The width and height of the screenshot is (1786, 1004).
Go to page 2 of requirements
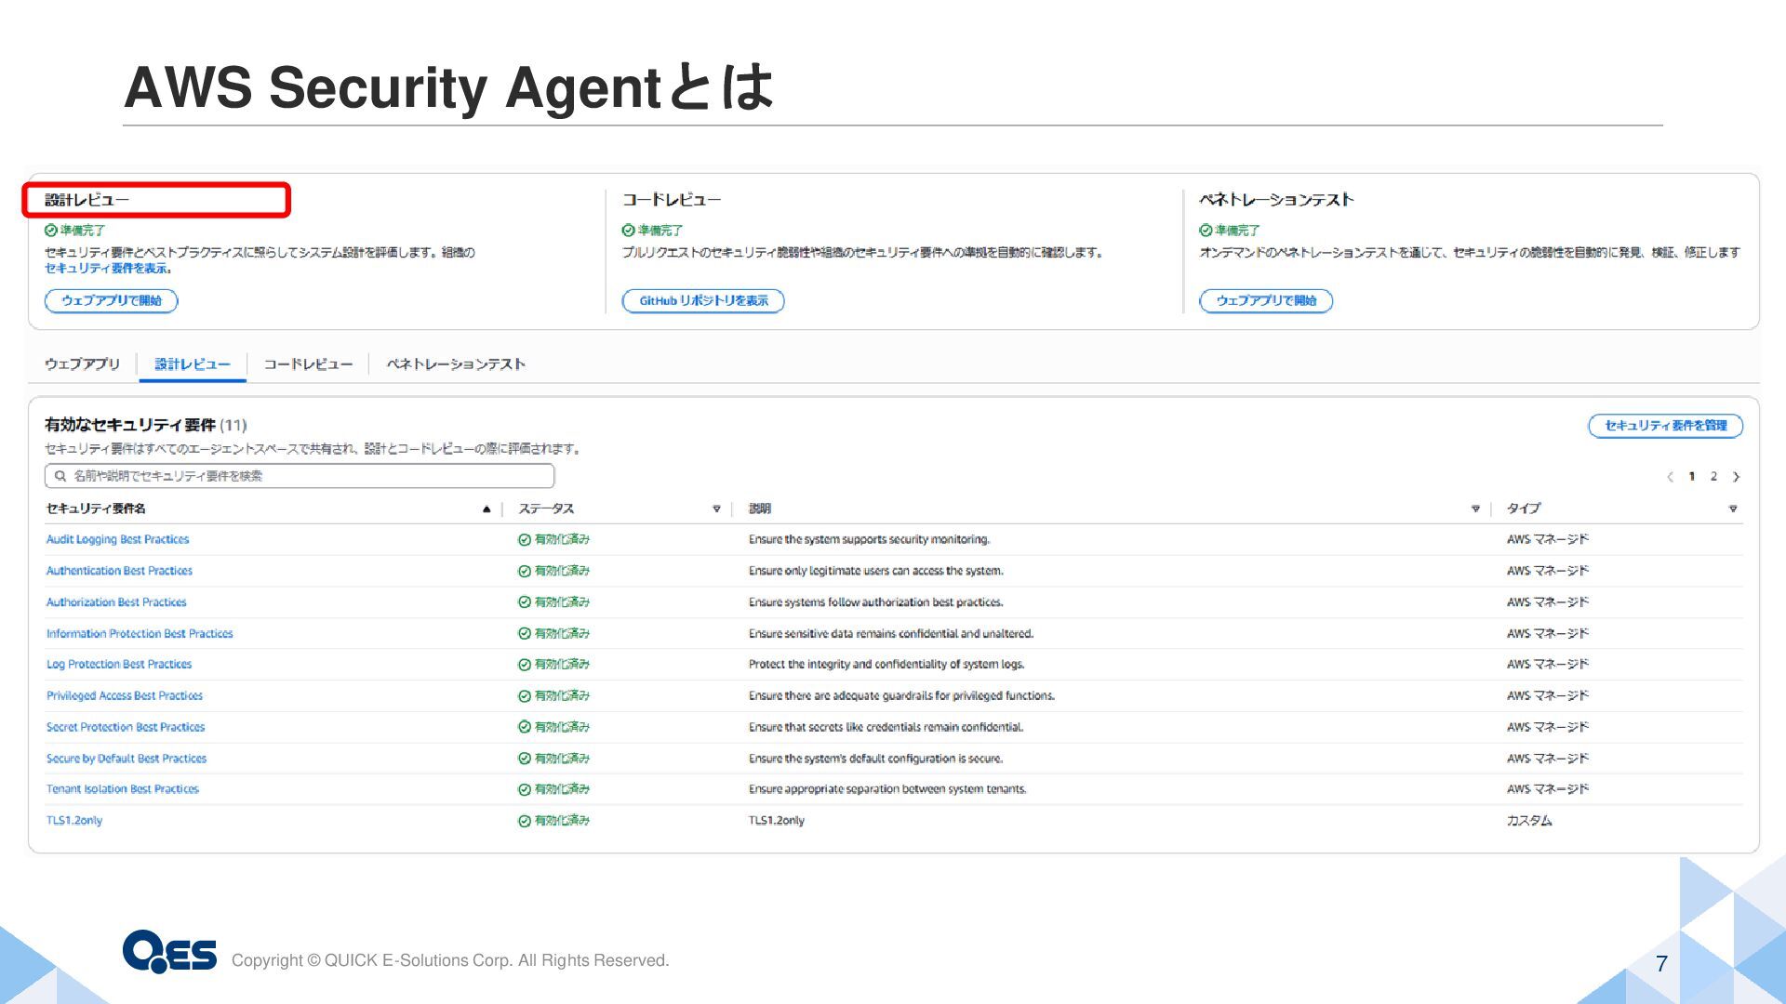coord(1713,477)
